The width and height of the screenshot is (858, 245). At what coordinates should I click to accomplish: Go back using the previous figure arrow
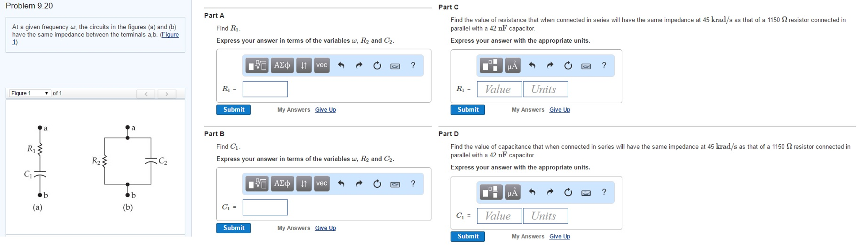coord(146,93)
